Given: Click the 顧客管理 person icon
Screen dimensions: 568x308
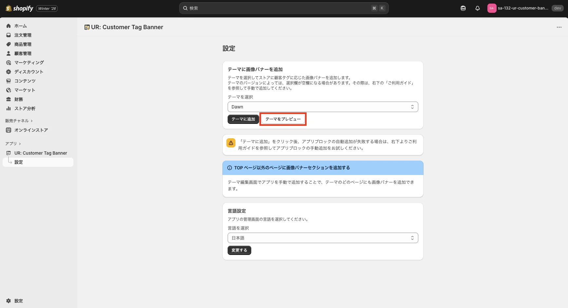Looking at the screenshot, I should point(9,53).
